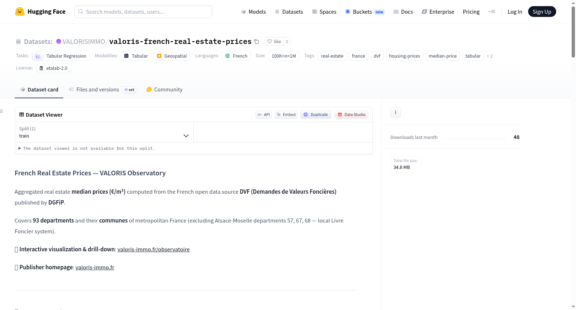Select the tabular tag
576x310 pixels.
pyautogui.click(x=473, y=56)
